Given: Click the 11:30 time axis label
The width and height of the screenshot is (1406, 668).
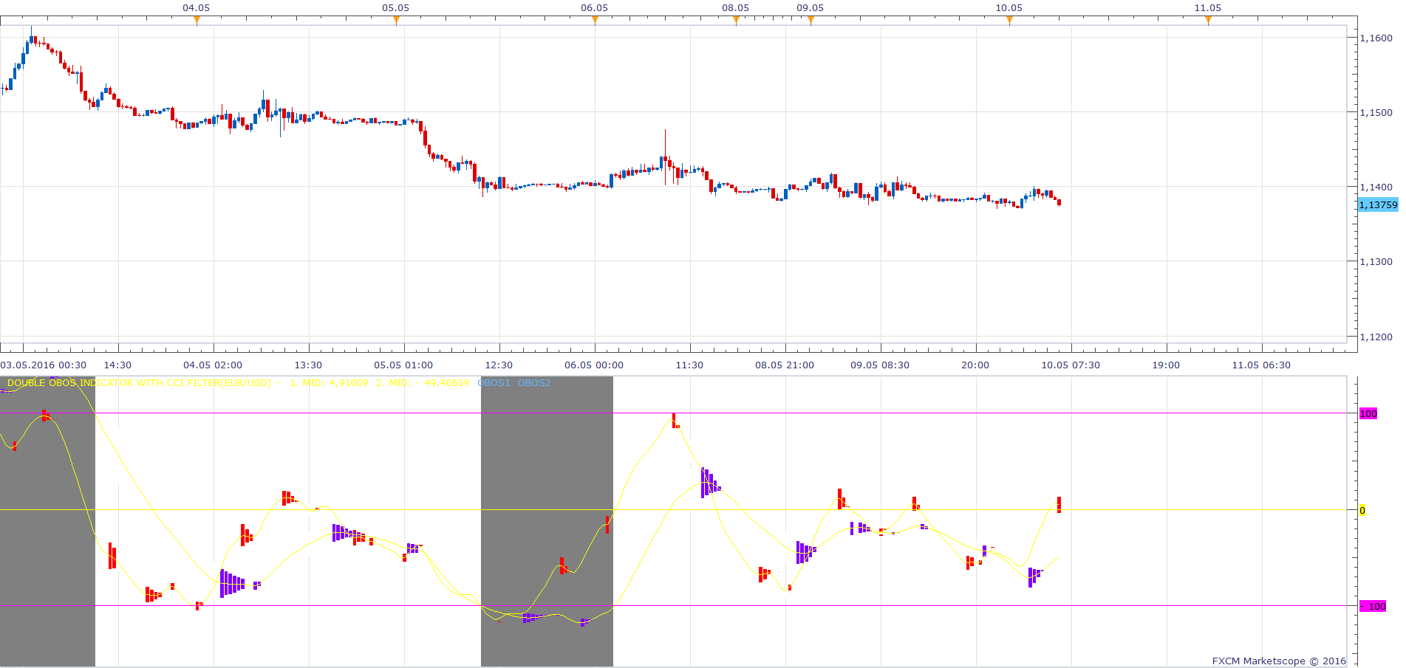Looking at the screenshot, I should pyautogui.click(x=689, y=365).
